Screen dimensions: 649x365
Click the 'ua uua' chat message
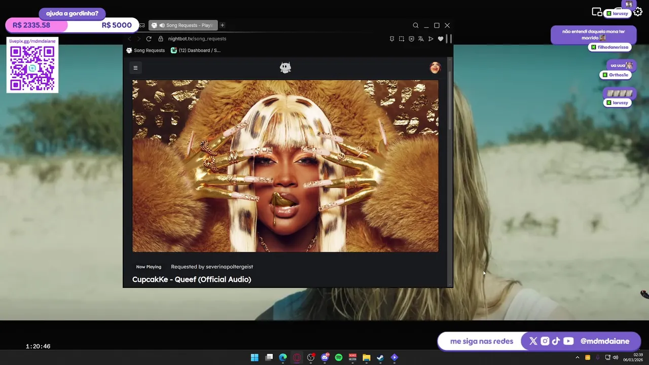(621, 65)
